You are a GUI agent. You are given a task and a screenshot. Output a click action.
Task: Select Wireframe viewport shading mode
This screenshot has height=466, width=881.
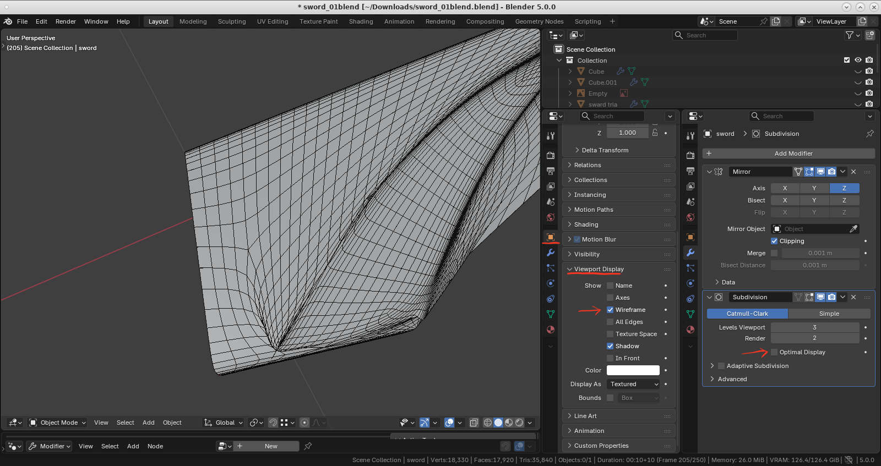tap(488, 423)
